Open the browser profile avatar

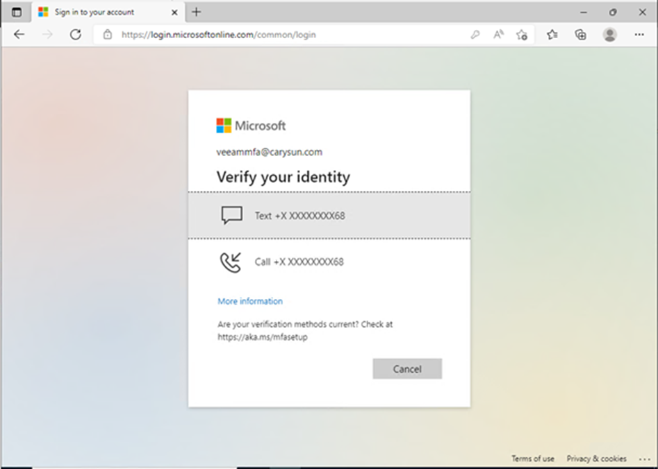[x=610, y=35]
